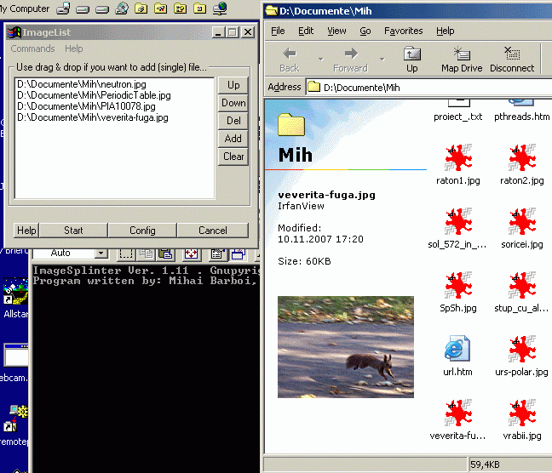
Task: Select the urs-polar.jpg file icon
Action: (x=521, y=350)
